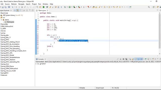Click the Save All toolbar icon

(6, 7)
